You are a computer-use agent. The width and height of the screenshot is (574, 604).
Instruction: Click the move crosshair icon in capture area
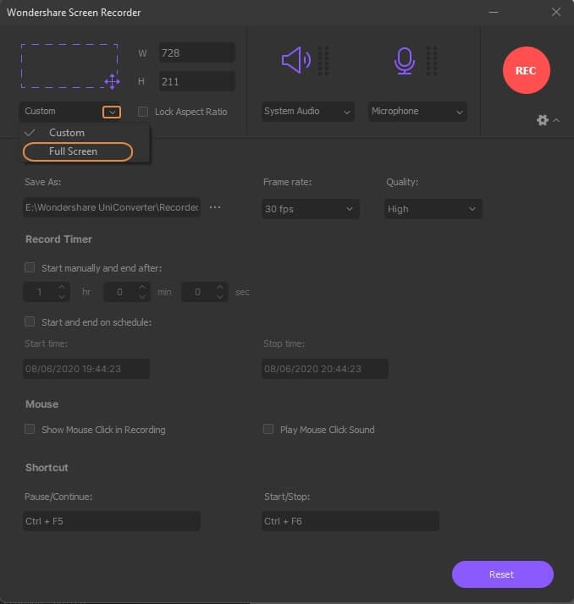point(112,81)
